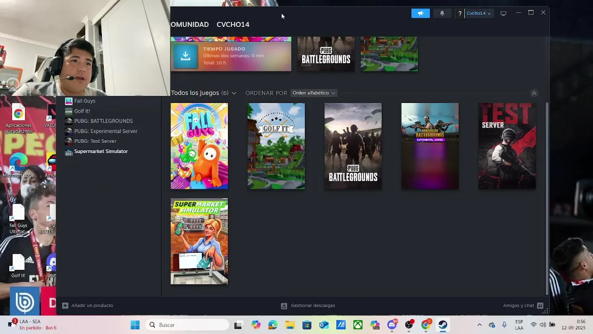Open Supermarket Simulator game cover

(x=199, y=241)
